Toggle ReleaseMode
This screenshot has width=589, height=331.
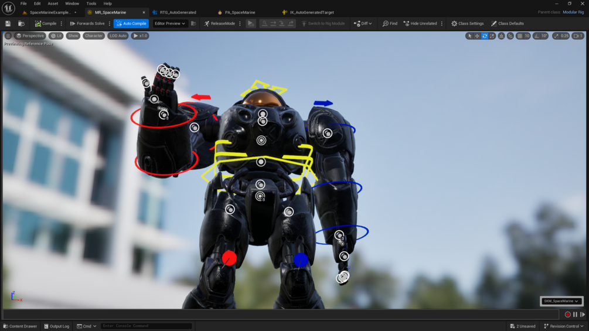coord(219,23)
